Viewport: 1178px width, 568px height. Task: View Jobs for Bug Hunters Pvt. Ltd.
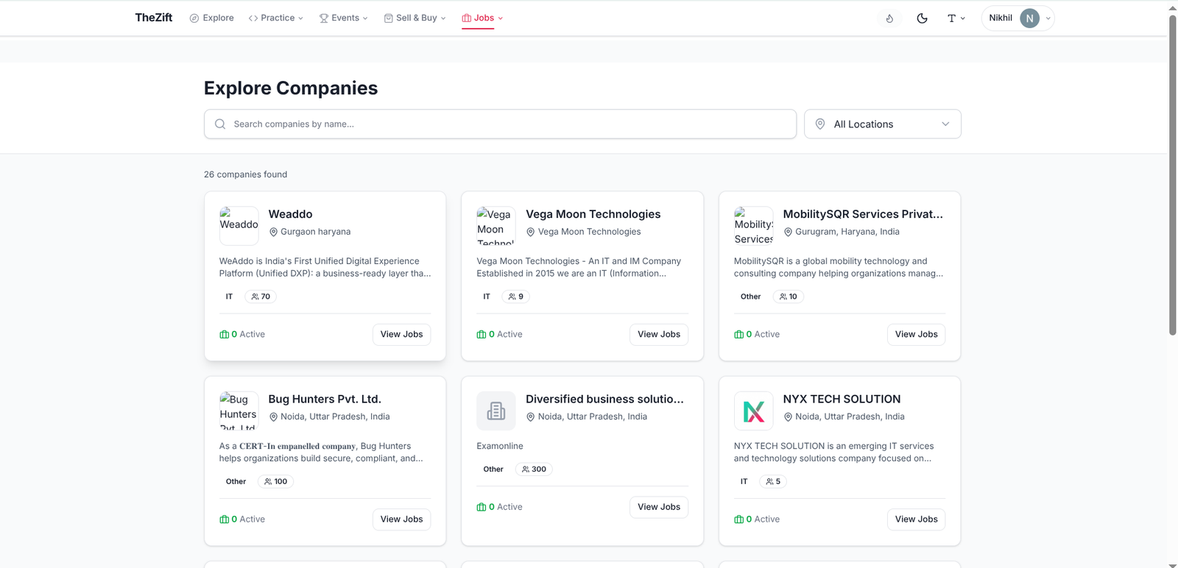click(x=401, y=519)
